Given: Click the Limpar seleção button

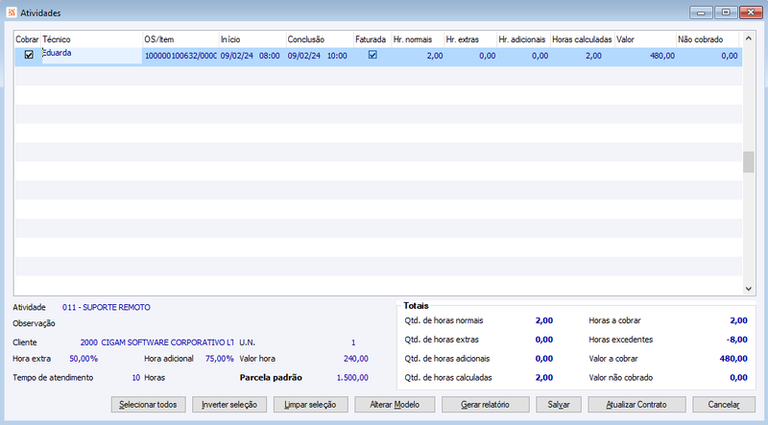Looking at the screenshot, I should (310, 405).
